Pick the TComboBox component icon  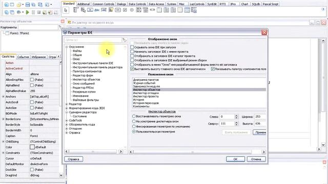click(146, 10)
